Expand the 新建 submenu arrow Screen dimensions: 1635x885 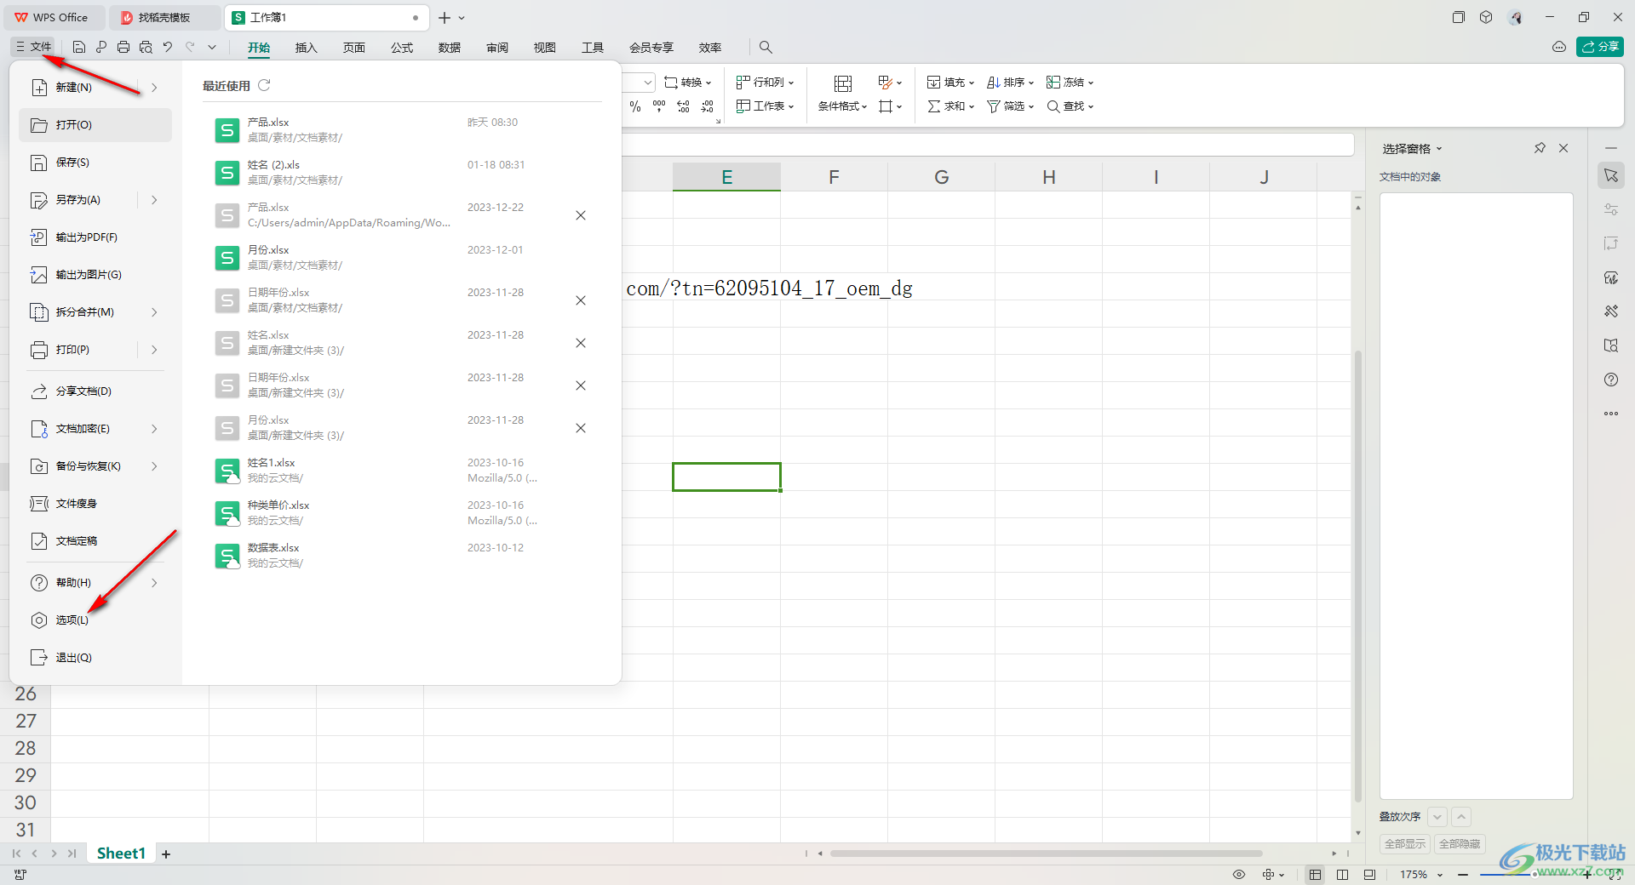pyautogui.click(x=154, y=88)
